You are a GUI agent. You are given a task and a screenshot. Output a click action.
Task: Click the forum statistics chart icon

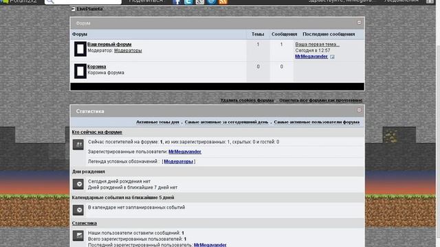[78, 235]
